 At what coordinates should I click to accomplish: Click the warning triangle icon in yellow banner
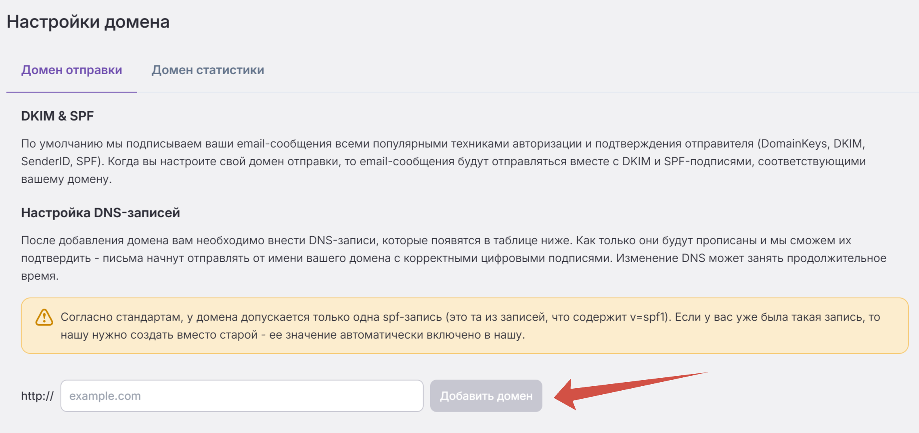[44, 317]
